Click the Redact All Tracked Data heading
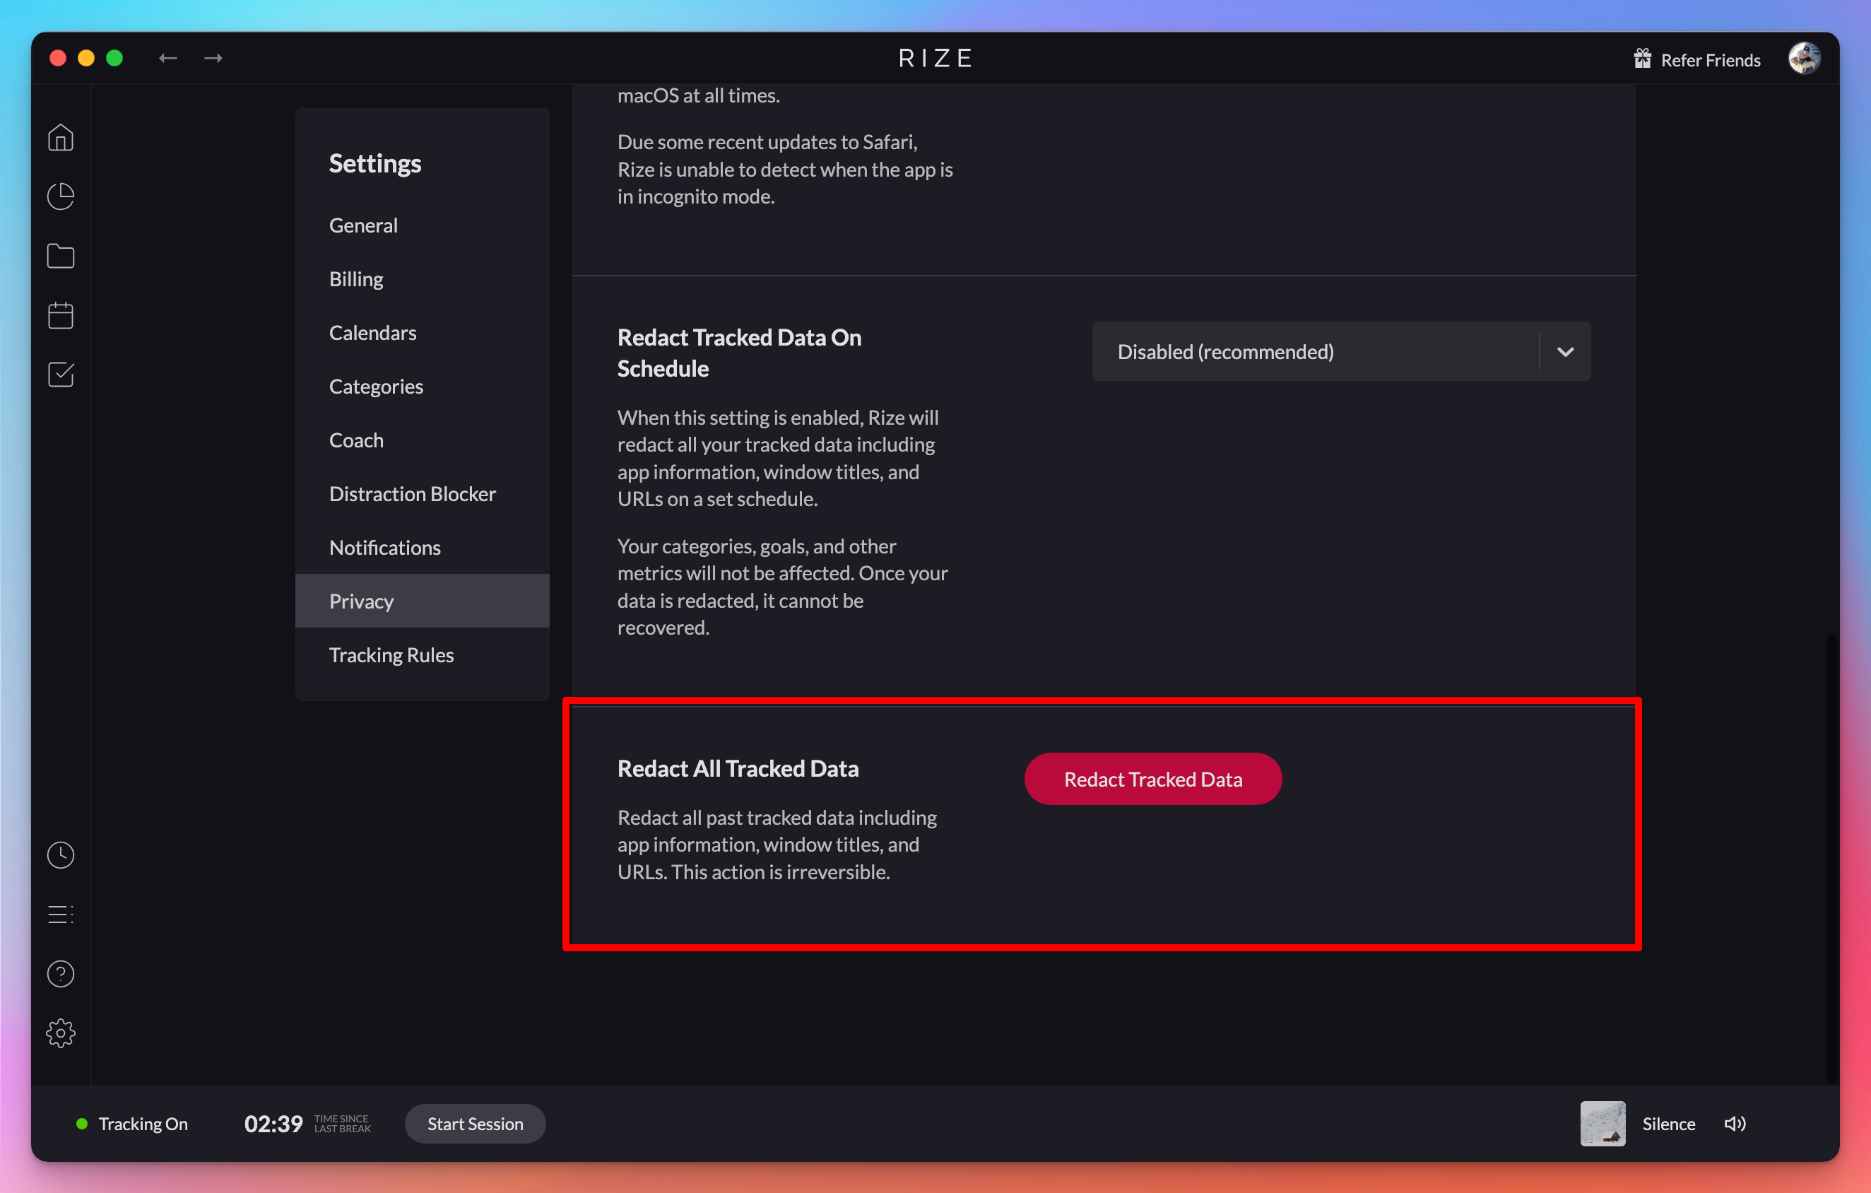Viewport: 1871px width, 1193px height. pyautogui.click(x=738, y=768)
